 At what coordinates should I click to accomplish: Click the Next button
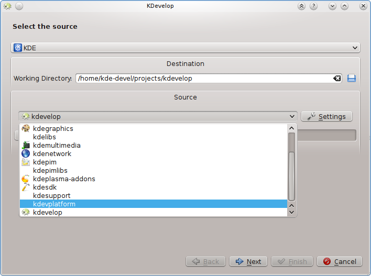(x=248, y=261)
